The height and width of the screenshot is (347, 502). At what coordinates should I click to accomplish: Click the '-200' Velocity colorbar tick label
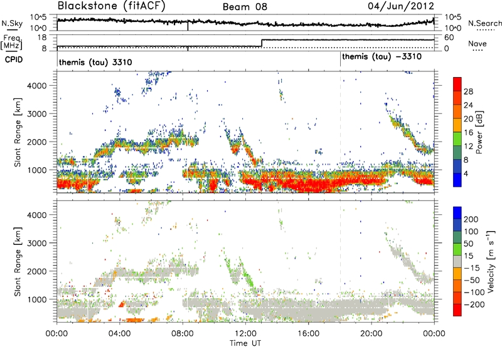[474, 304]
